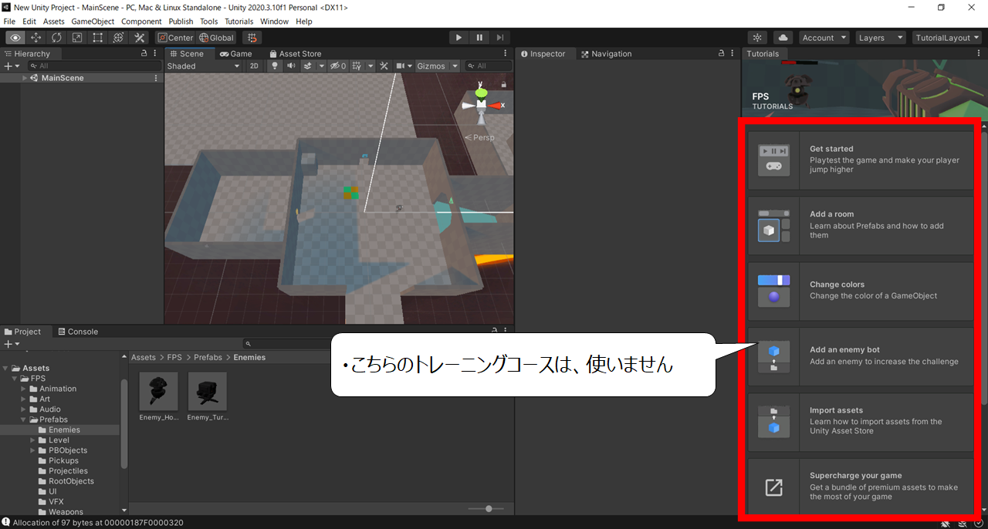Switch to the Navigation tab
Screen dimensions: 988x529
pyautogui.click(x=606, y=54)
